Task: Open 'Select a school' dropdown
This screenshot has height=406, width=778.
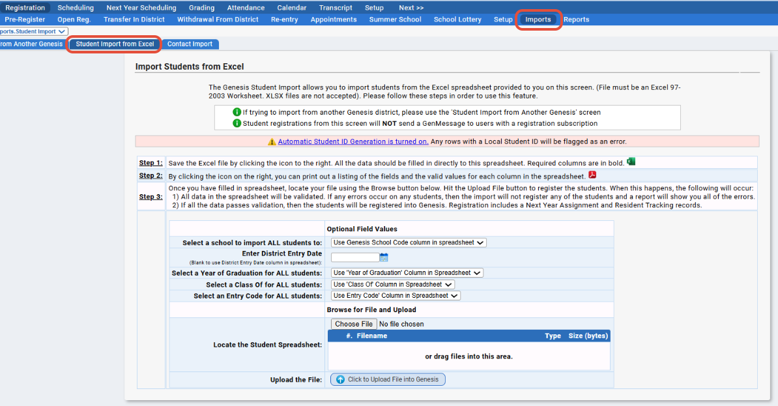Action: [x=409, y=242]
